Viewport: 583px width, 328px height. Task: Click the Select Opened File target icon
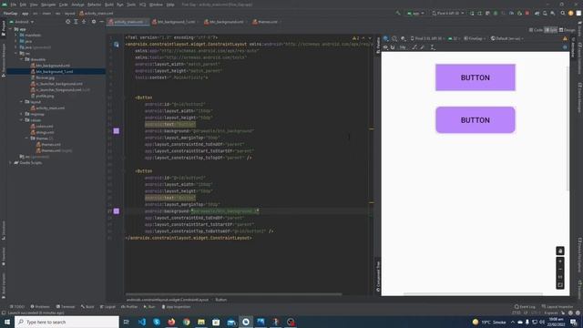(x=67, y=22)
